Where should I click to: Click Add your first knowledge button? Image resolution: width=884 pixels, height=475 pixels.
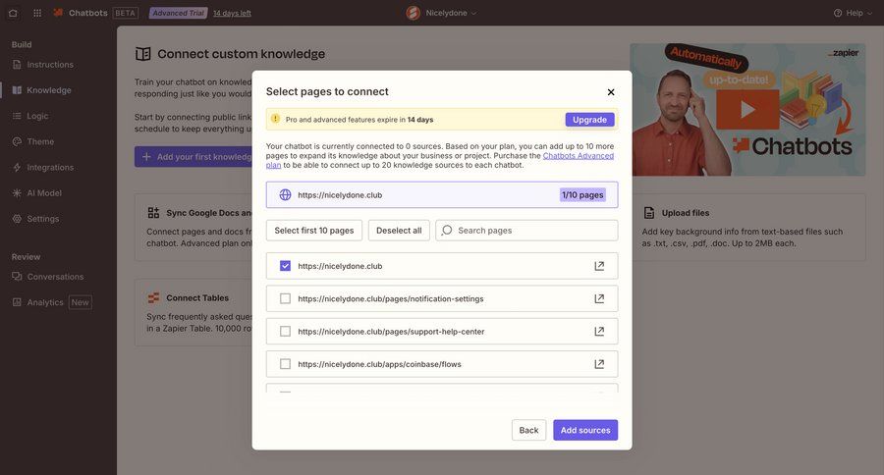pos(193,157)
